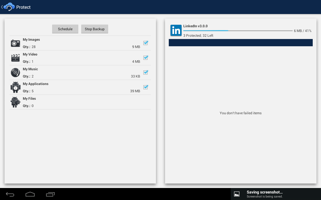Tap the Protect title to go back

[x=23, y=7]
